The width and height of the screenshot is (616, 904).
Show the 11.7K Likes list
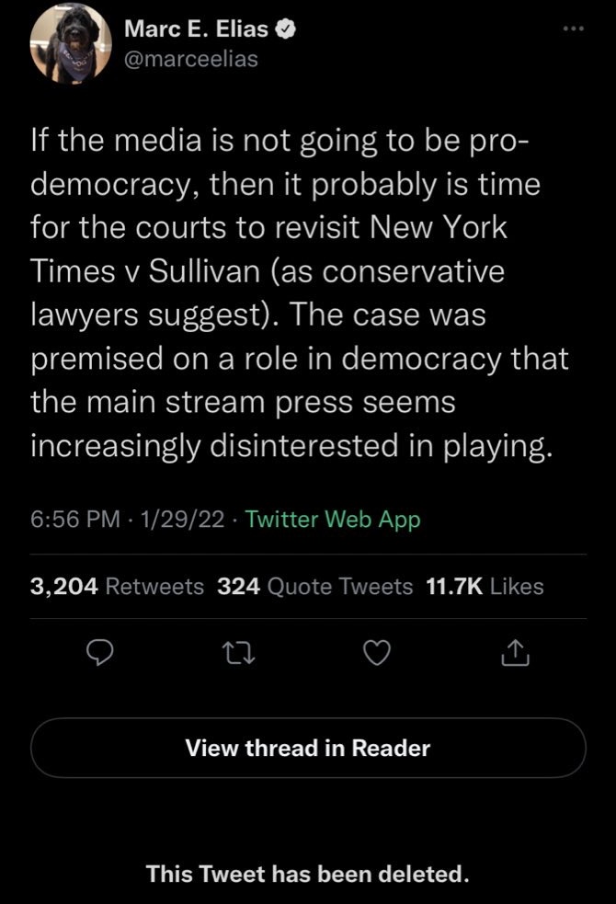pyautogui.click(x=485, y=586)
